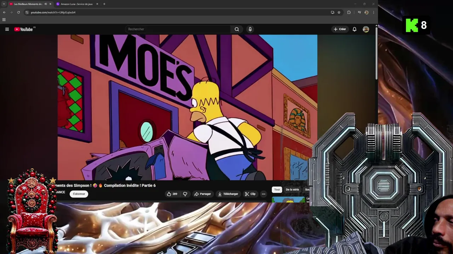This screenshot has width=453, height=254.
Task: Click the YouTube page vertical scrollbar
Action: coord(376,53)
